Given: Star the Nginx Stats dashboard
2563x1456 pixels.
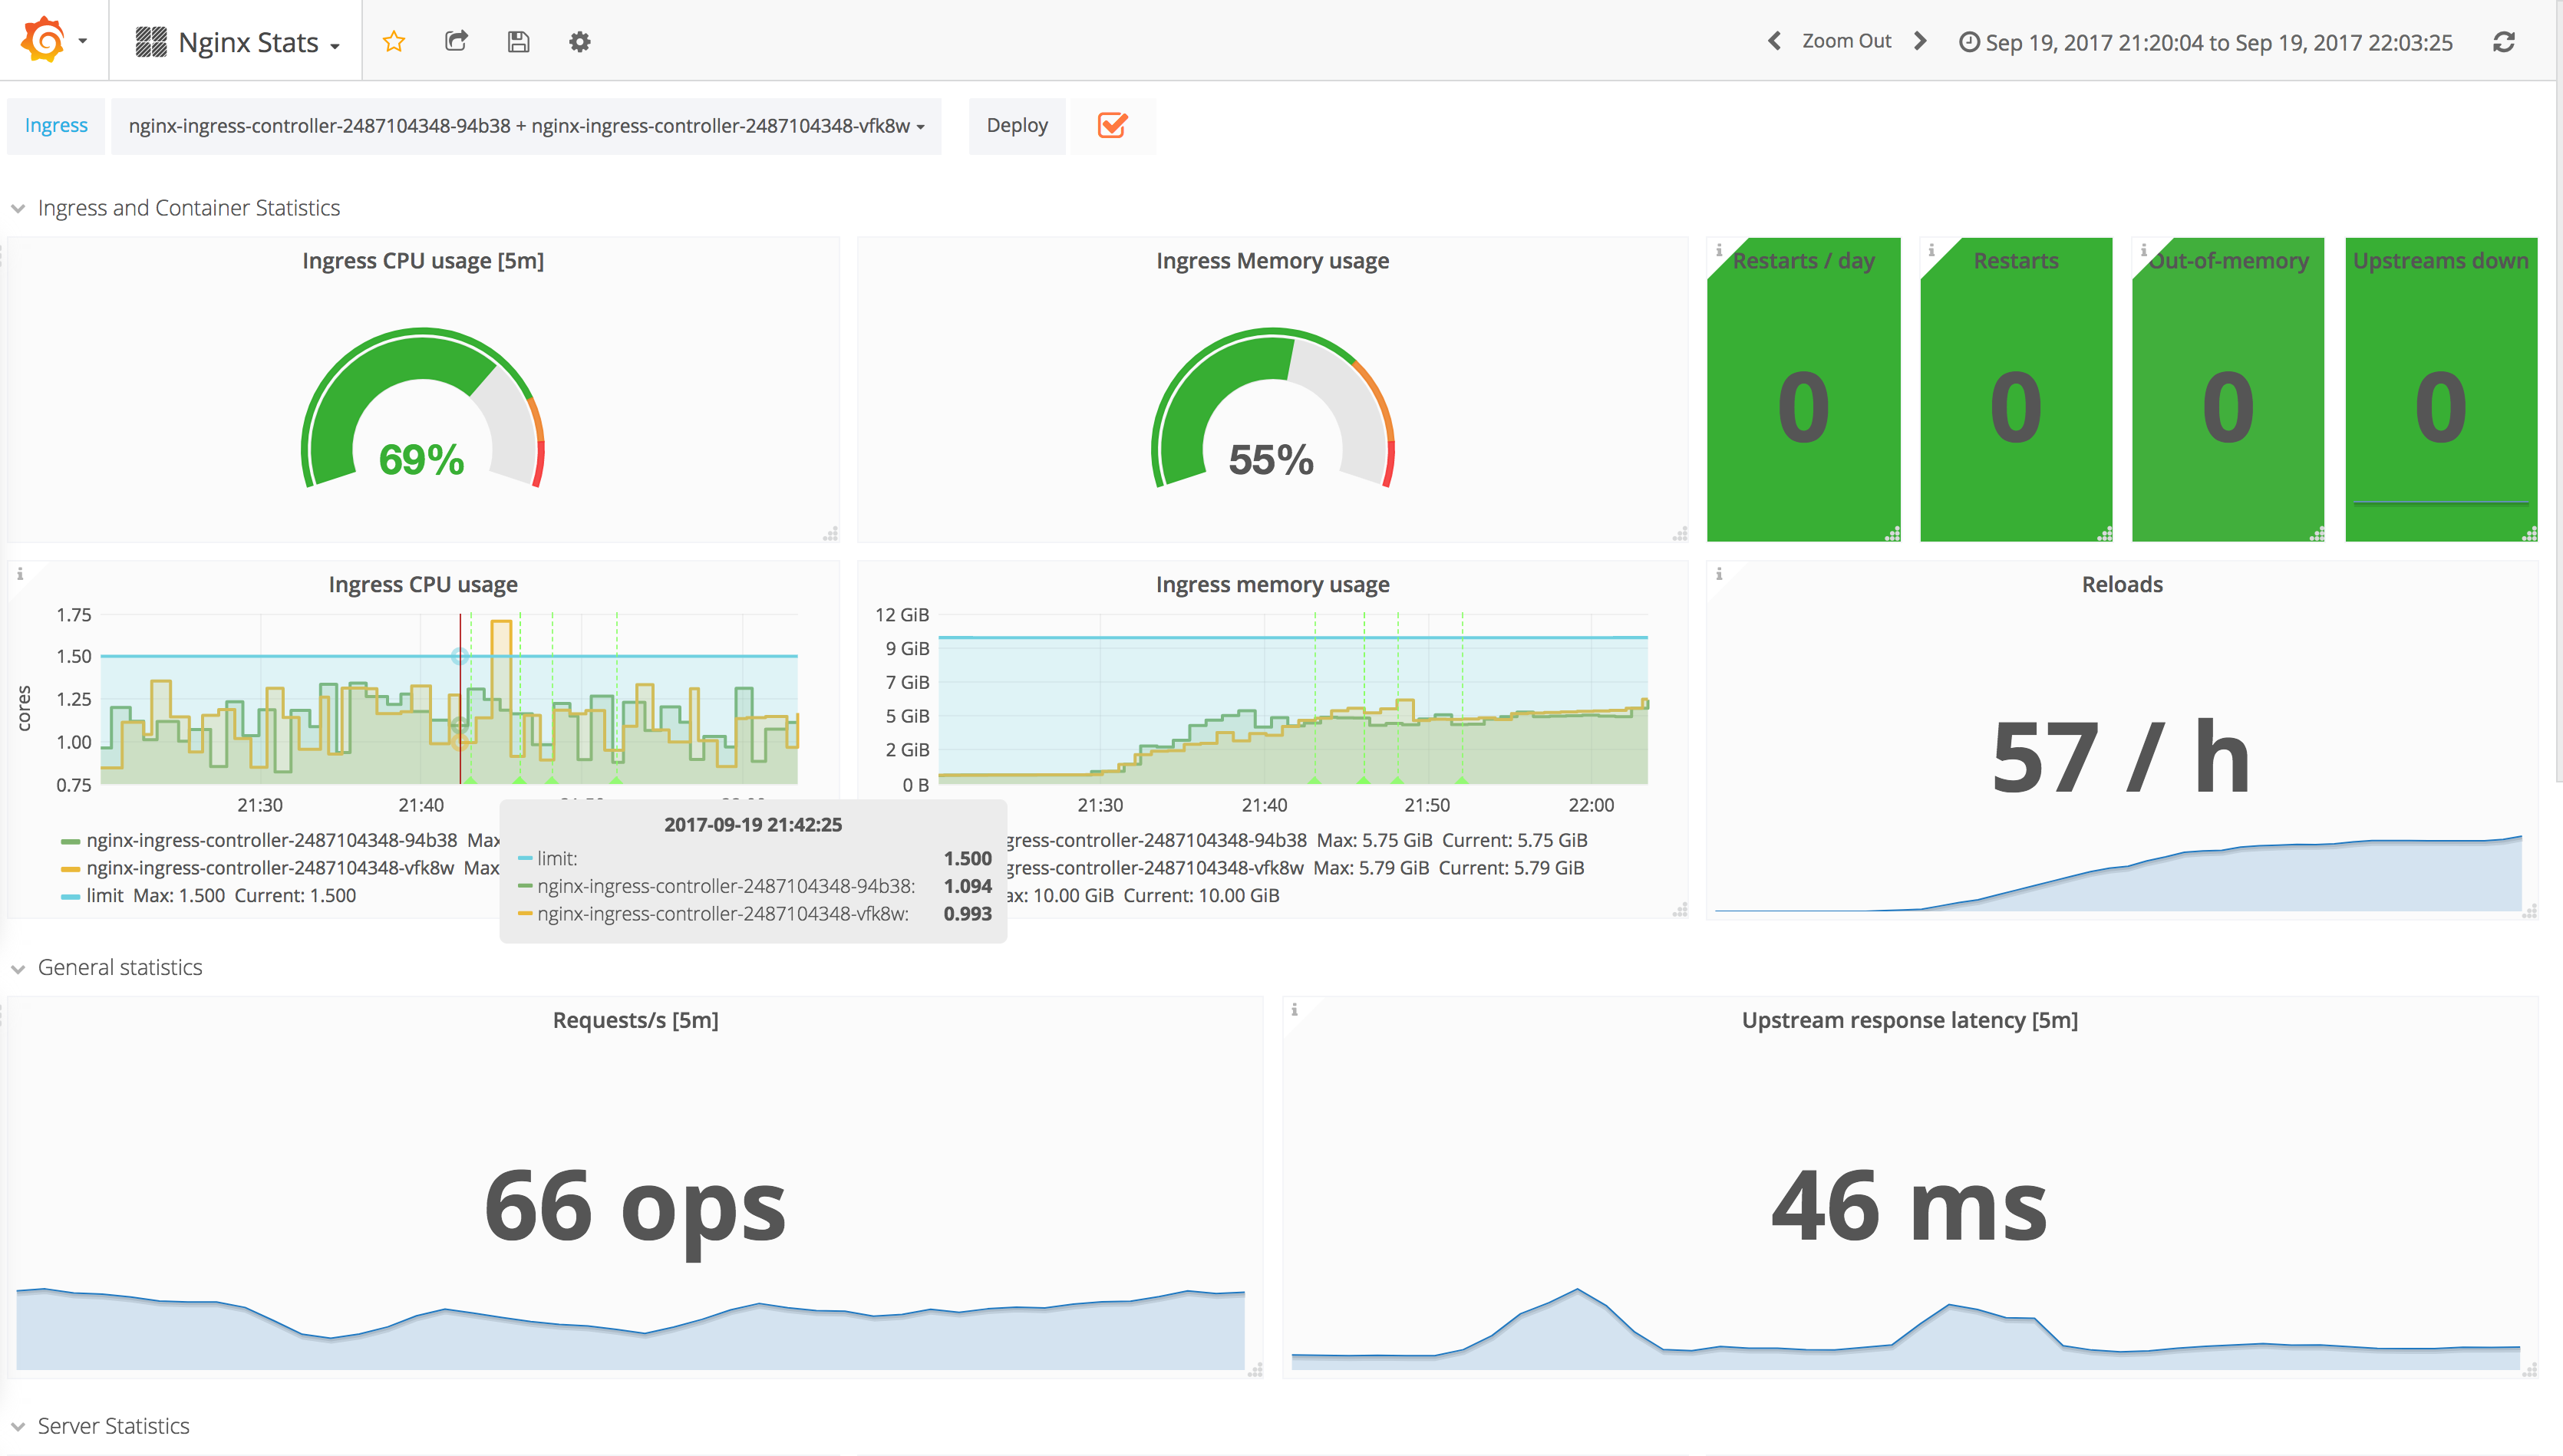Looking at the screenshot, I should coord(394,41).
